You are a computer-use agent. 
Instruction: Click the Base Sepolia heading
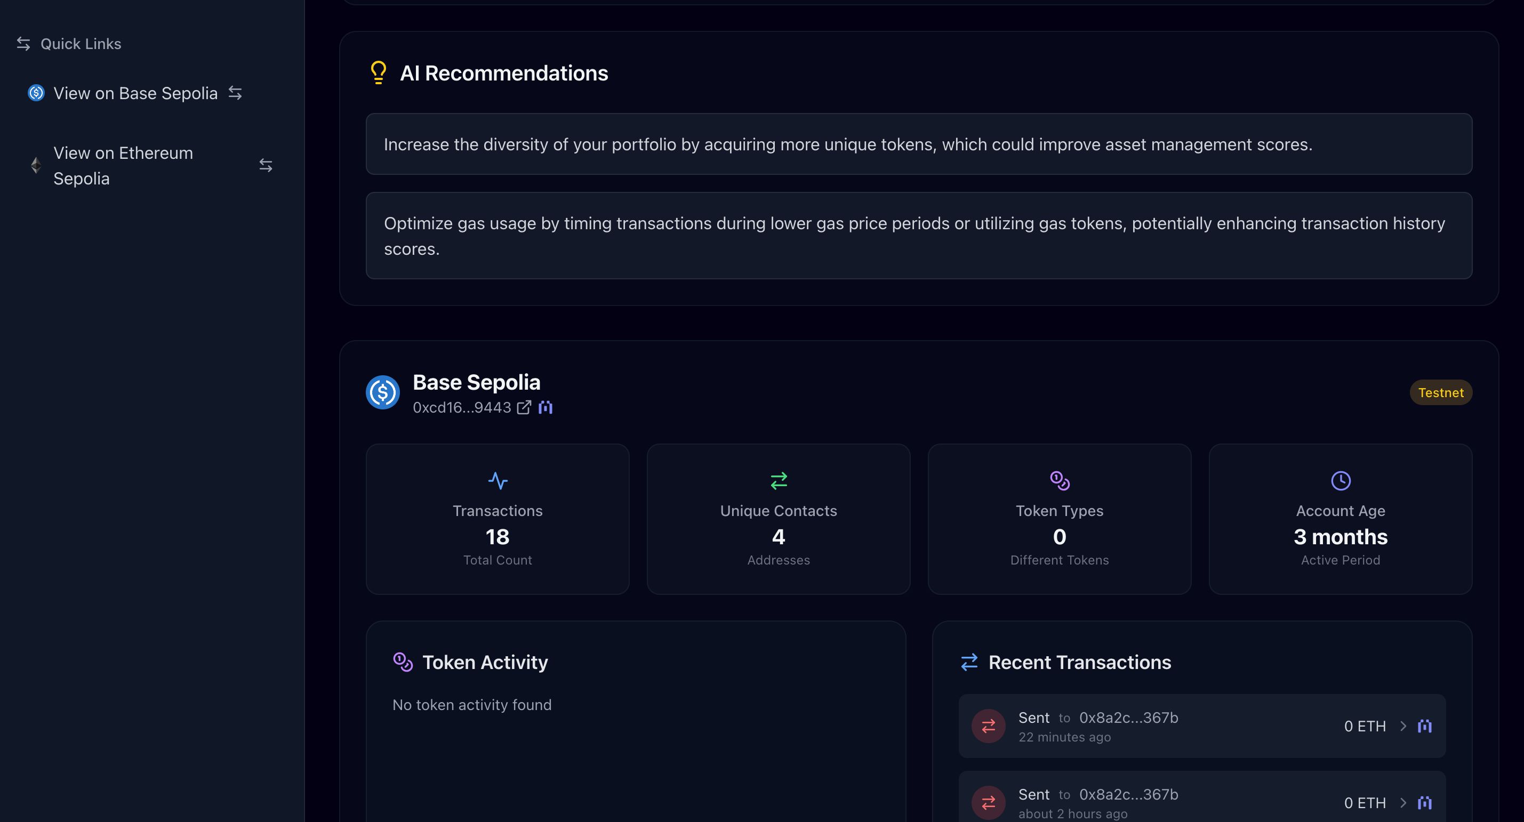tap(476, 383)
